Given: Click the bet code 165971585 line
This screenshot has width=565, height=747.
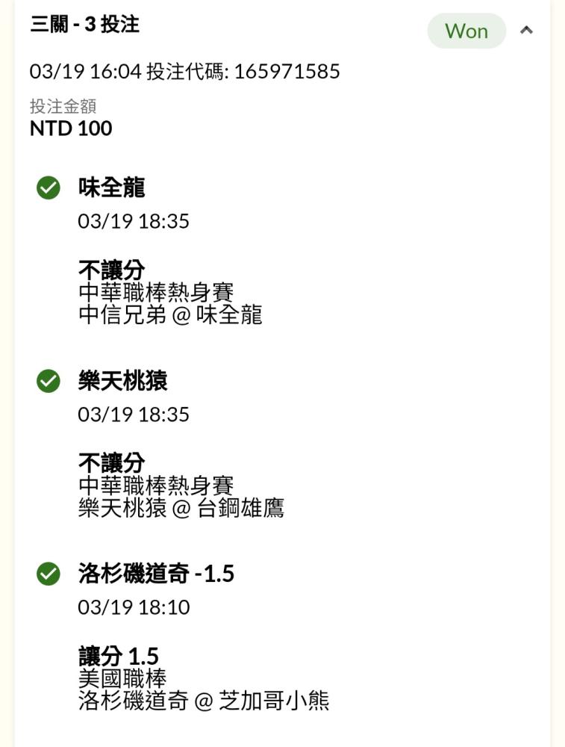Looking at the screenshot, I should pos(184,72).
